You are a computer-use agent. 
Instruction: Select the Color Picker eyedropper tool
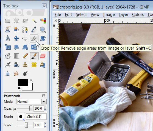click(34, 30)
